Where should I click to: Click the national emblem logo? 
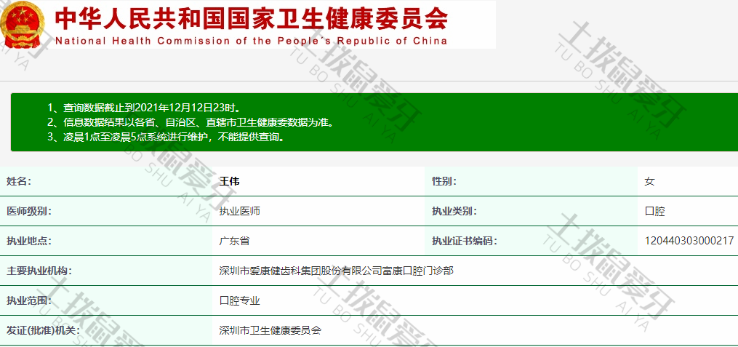click(22, 24)
